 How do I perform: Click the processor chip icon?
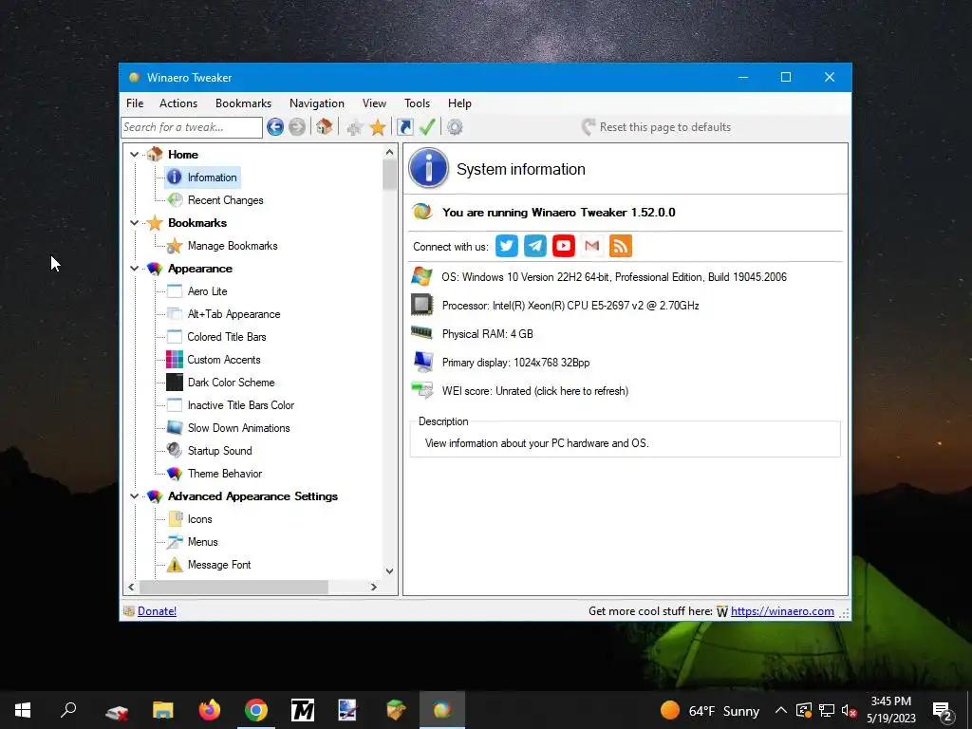pyautogui.click(x=422, y=305)
